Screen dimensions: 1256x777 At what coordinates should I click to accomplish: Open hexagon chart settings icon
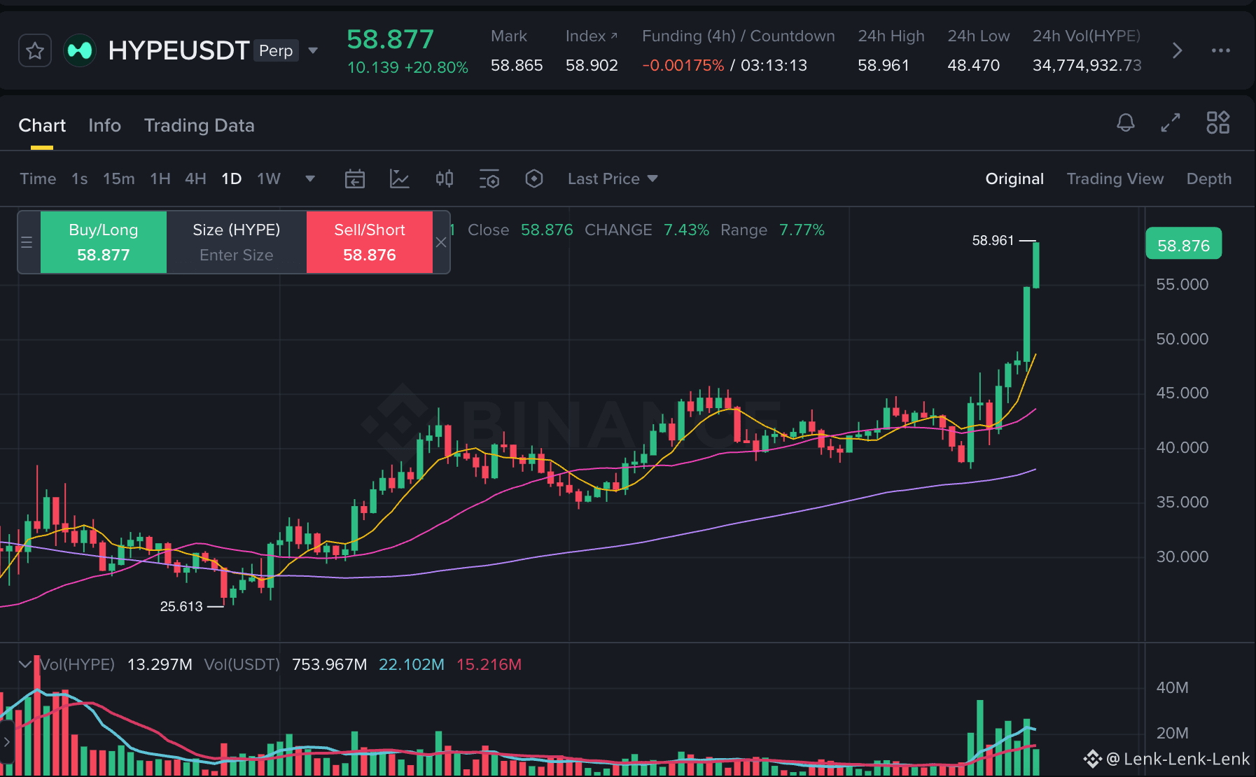coord(534,179)
